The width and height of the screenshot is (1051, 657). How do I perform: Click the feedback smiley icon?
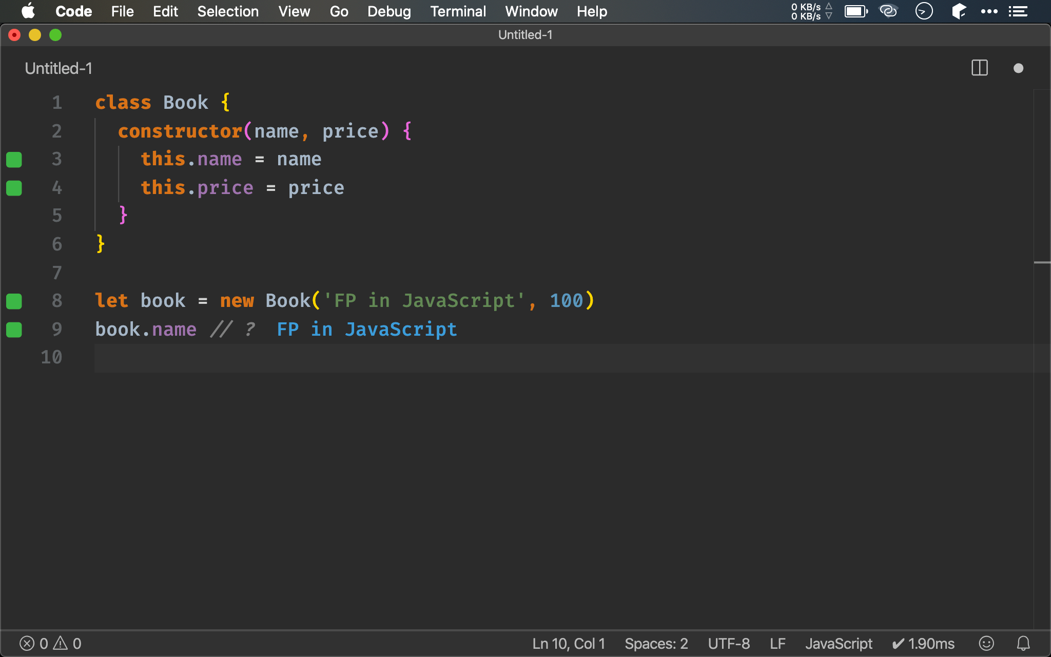986,643
